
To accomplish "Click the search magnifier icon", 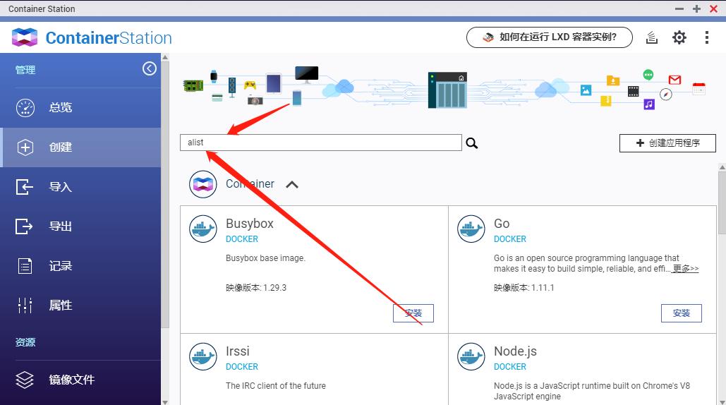I will click(x=472, y=143).
